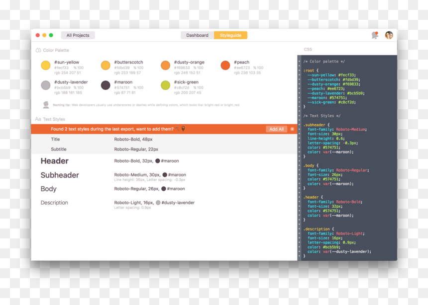428x305 pixels.
Task: Select the maroon palette color swatch
Action: point(106,85)
